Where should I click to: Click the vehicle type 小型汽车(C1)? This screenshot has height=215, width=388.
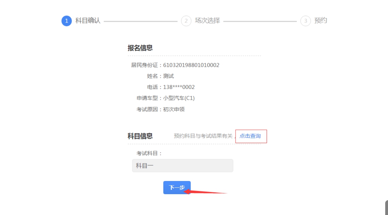pyautogui.click(x=179, y=98)
